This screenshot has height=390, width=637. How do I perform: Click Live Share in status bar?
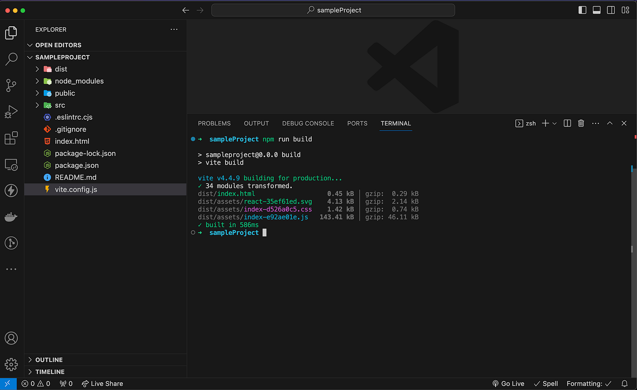(102, 384)
